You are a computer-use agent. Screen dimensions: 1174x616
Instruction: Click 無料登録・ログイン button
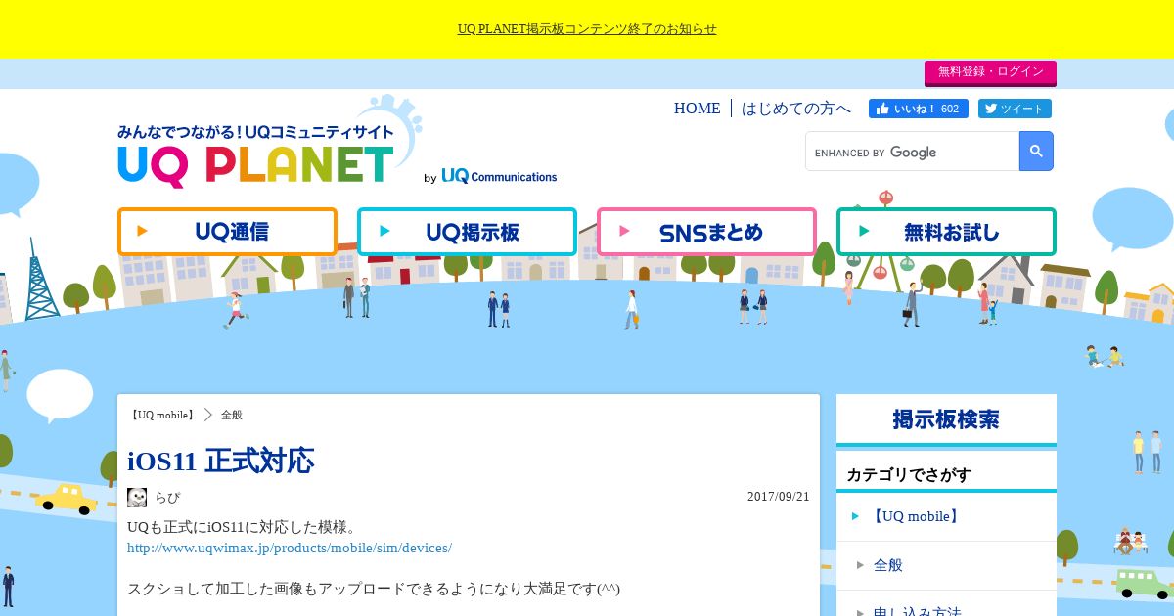[x=990, y=72]
